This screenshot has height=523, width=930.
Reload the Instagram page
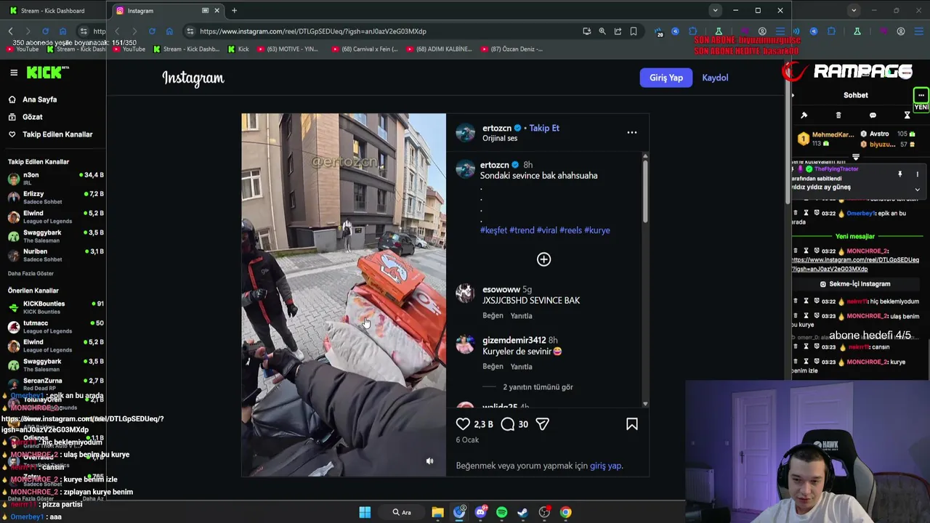point(152,31)
